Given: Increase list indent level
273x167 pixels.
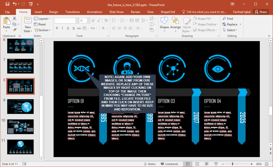Looking at the screenshot, I should (x=137, y=20).
